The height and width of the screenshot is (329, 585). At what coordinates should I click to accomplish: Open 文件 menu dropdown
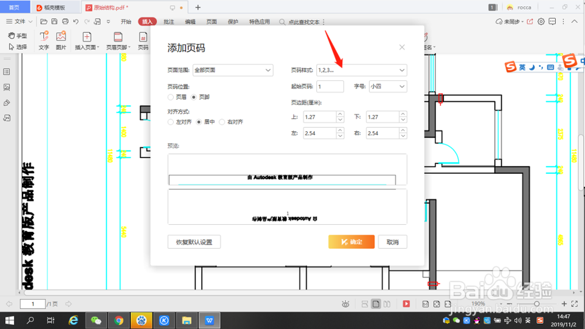pyautogui.click(x=19, y=22)
